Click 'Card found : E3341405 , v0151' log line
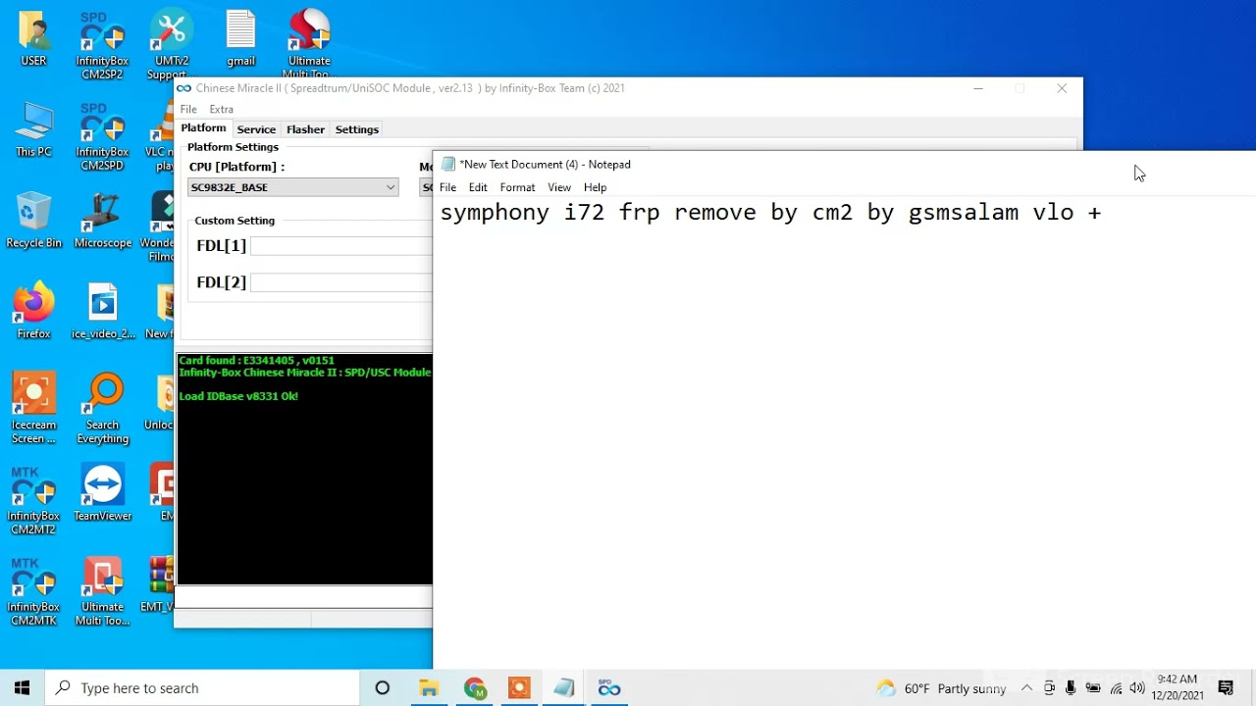The width and height of the screenshot is (1256, 706). coord(256,361)
